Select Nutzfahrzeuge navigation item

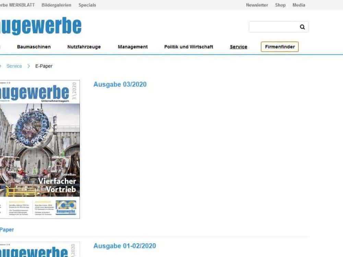pos(84,47)
